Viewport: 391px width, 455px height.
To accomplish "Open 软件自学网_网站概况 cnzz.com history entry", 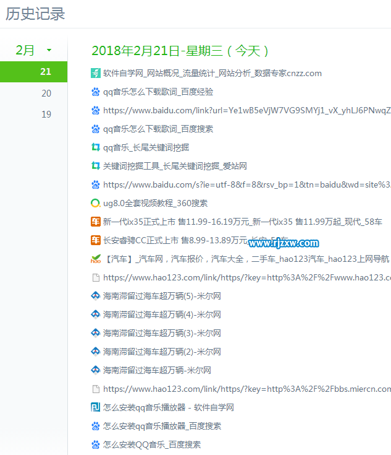I will (212, 73).
